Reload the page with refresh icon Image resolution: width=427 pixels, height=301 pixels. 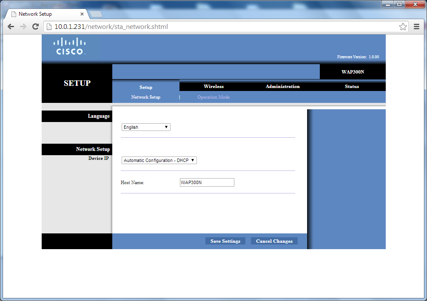35,27
